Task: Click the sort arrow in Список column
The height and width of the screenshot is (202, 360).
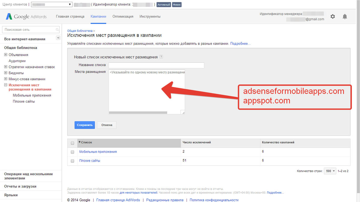Action: tap(79, 142)
